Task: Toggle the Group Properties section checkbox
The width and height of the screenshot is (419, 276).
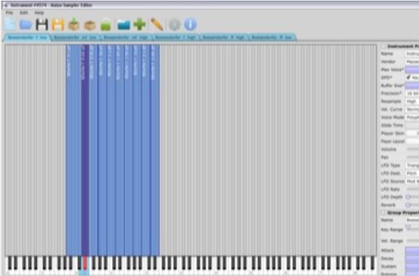Action: pyautogui.click(x=384, y=213)
